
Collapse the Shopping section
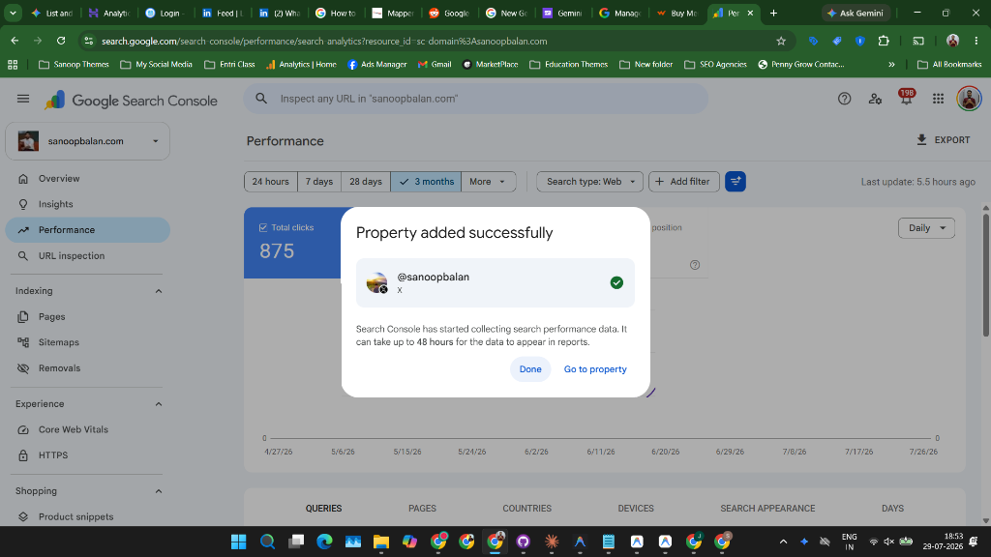coord(159,491)
